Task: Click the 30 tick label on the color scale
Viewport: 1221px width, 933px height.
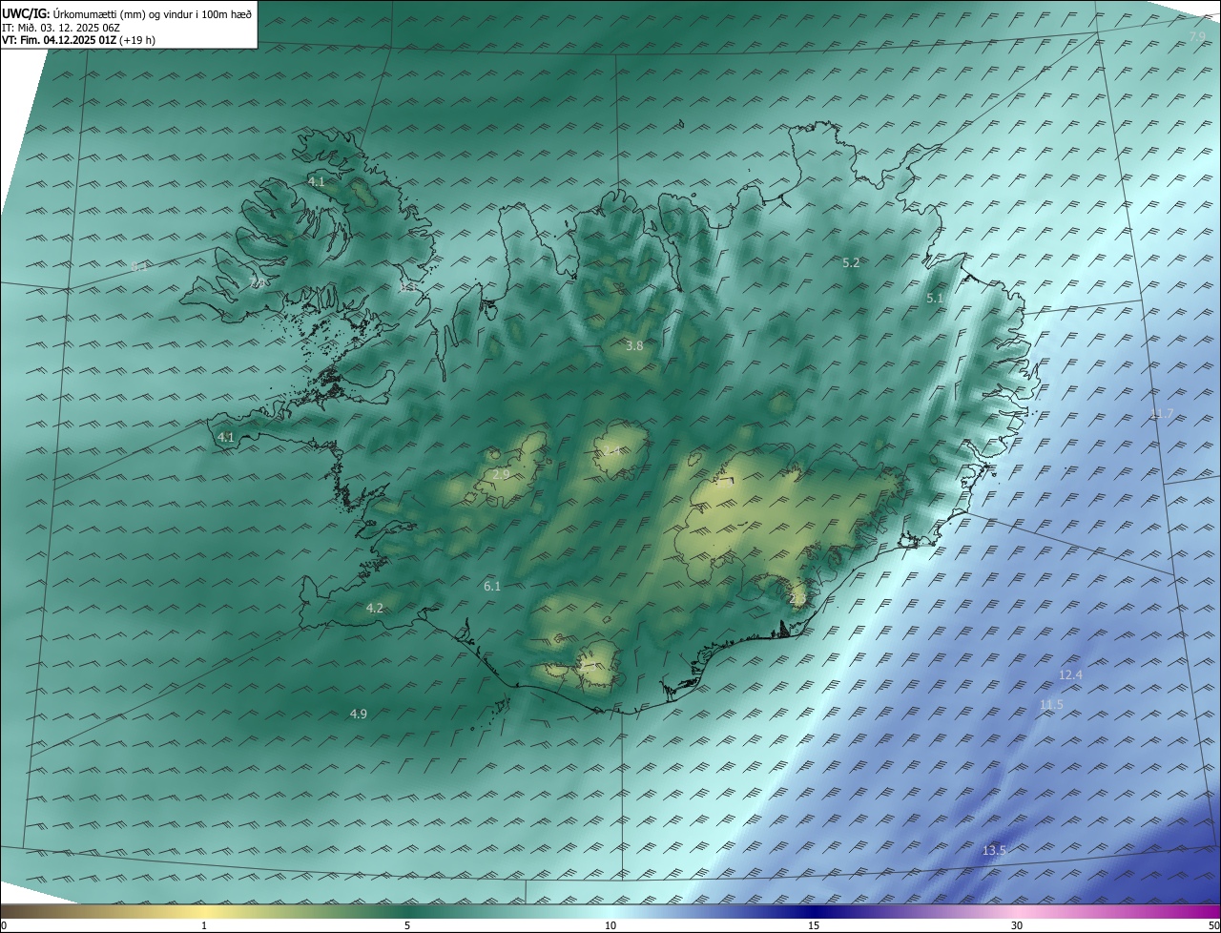Action: (1017, 925)
